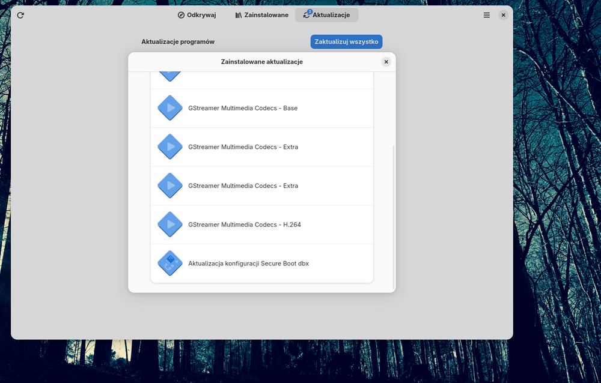Close the Zainstalowane aktualizacje dialog

click(x=386, y=62)
